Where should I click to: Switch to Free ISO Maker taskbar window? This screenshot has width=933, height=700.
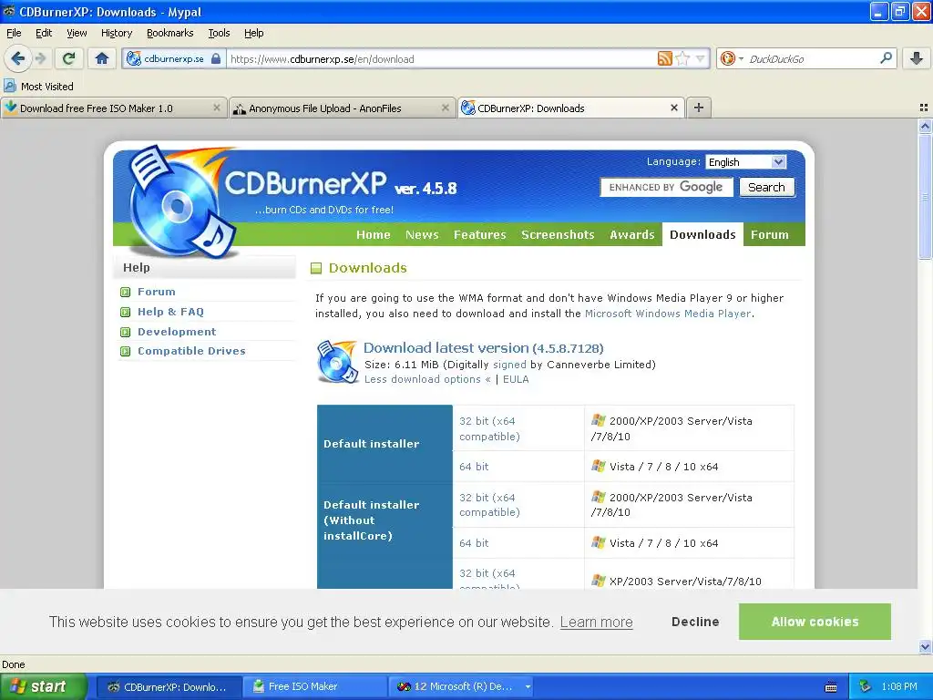(x=314, y=686)
